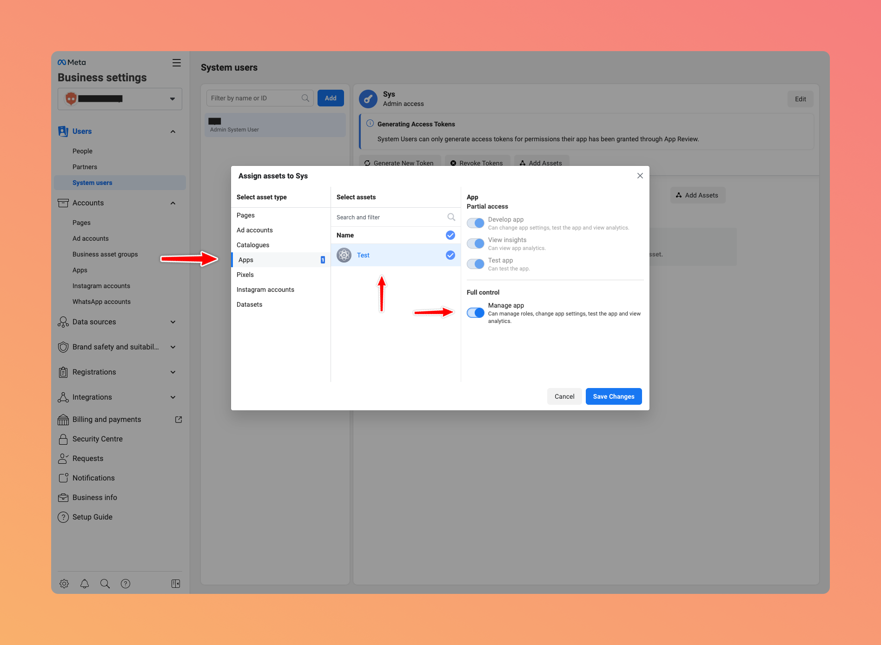This screenshot has width=881, height=645.
Task: Click the Search and filter field
Action: click(391, 217)
